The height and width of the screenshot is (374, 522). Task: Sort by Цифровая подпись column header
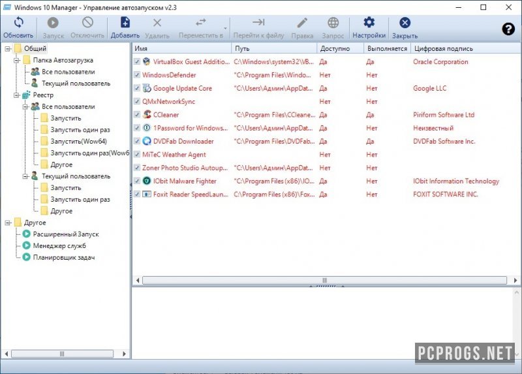[x=466, y=48]
